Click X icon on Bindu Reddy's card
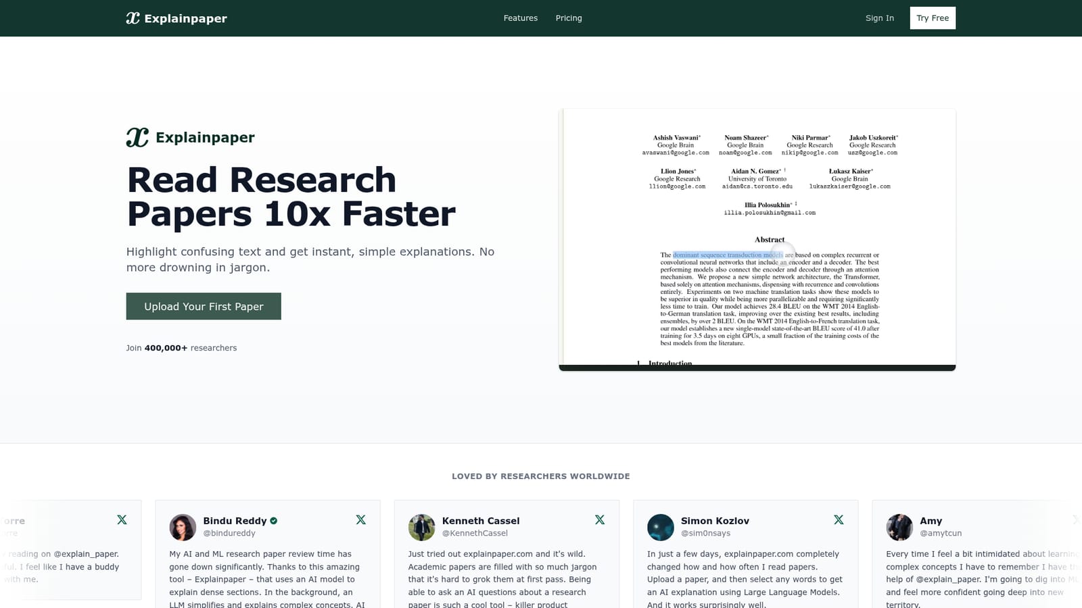The image size is (1082, 608). pos(360,520)
